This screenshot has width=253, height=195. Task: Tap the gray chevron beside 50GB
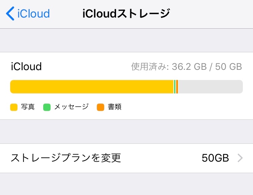240,158
